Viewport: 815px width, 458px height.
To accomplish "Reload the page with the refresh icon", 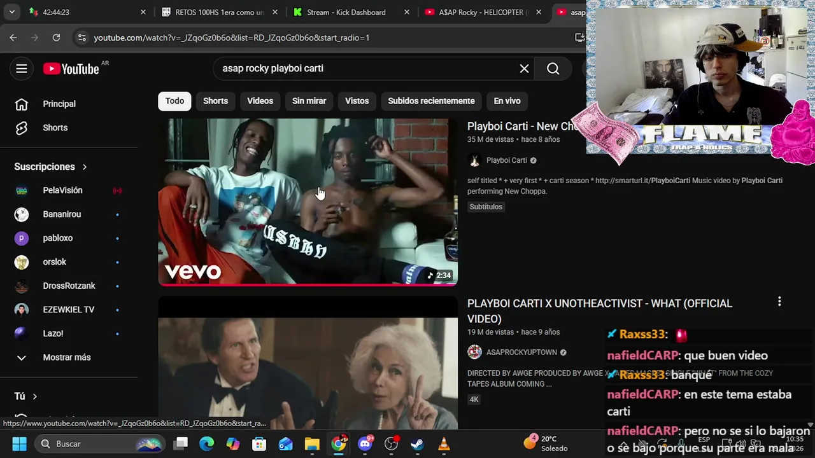I will point(56,38).
